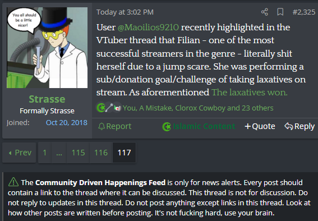Open page 1 of the thread
The width and height of the screenshot is (318, 221).
(45, 153)
